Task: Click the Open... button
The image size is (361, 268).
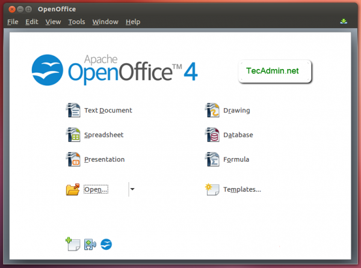Action: pos(95,190)
